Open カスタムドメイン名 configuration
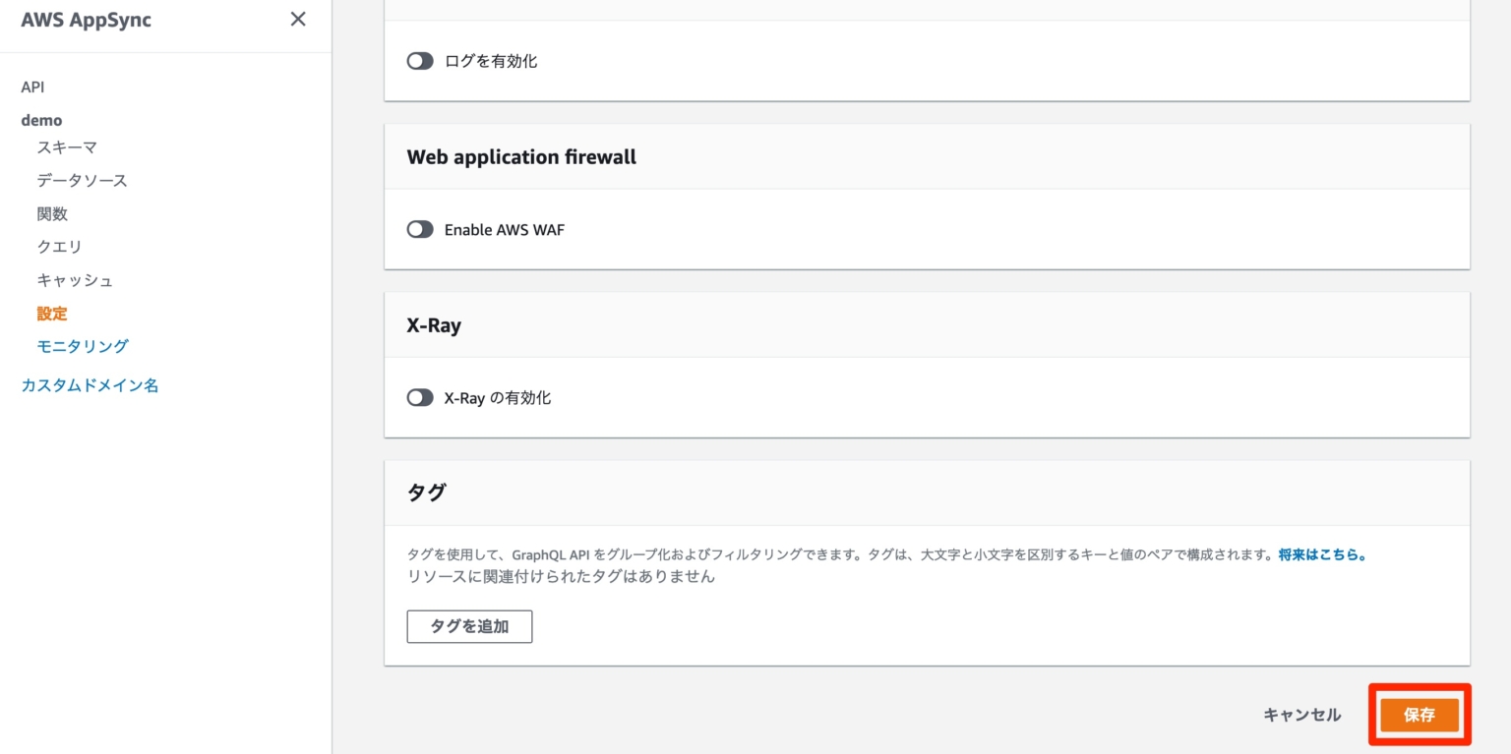The width and height of the screenshot is (1511, 754). (89, 385)
